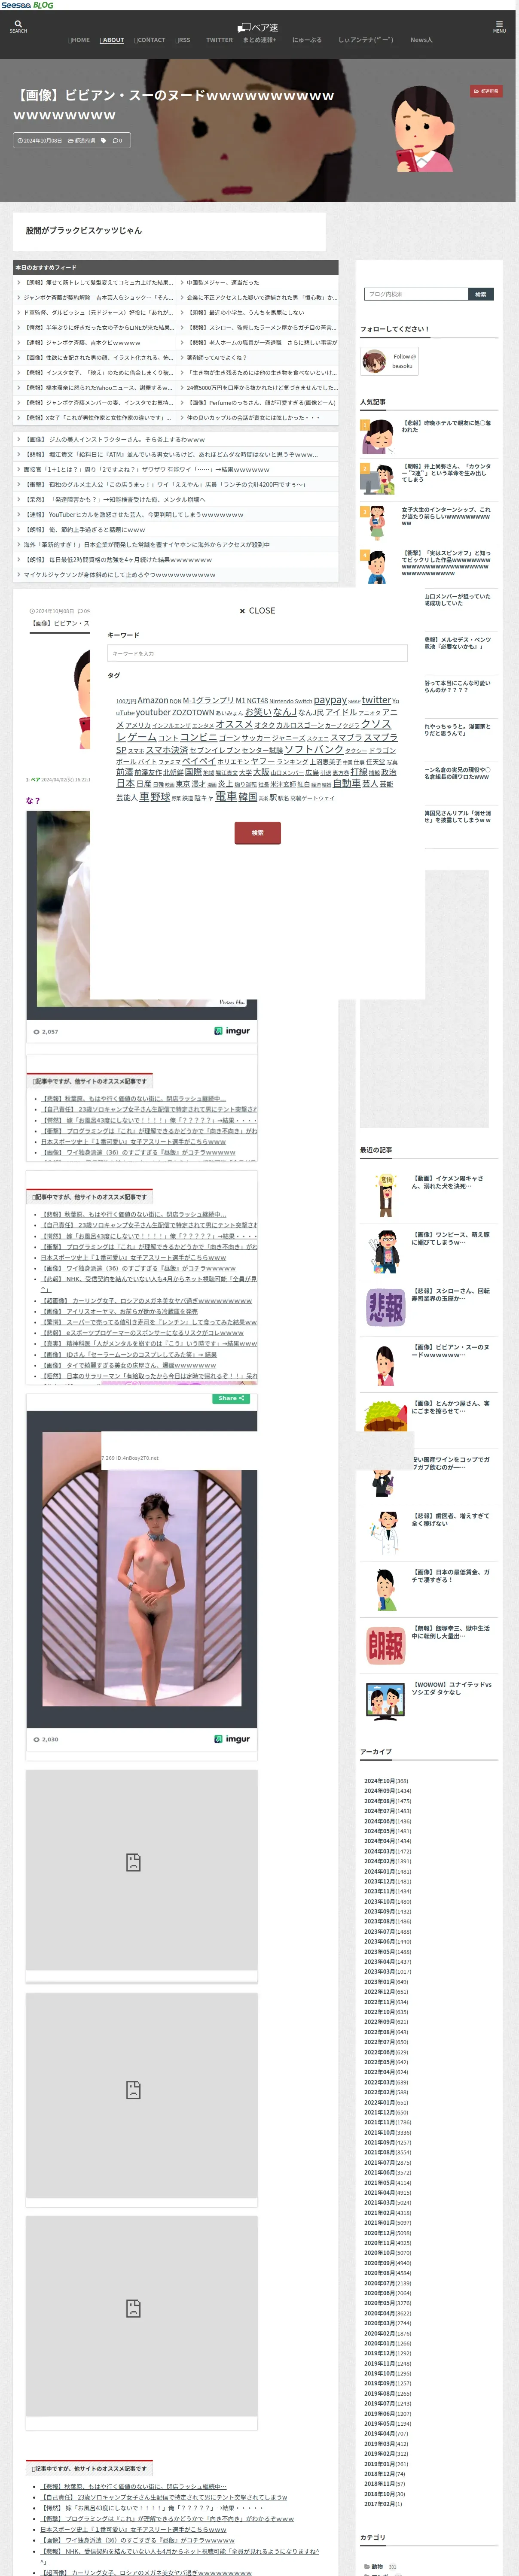Click the Follow @beasoku avatar

(x=375, y=361)
